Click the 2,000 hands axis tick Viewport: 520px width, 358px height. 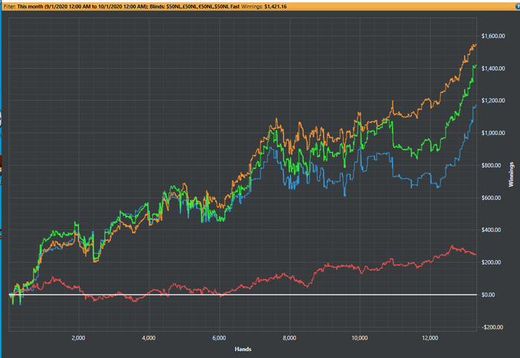[78, 338]
